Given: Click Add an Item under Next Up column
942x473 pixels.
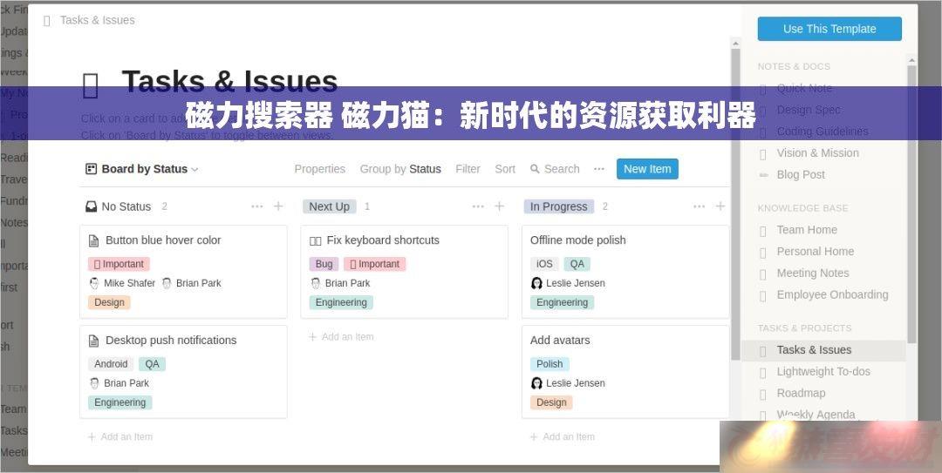Looking at the screenshot, I should [341, 337].
